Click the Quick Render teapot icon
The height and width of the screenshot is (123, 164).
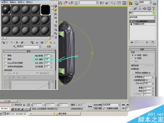click(155, 4)
